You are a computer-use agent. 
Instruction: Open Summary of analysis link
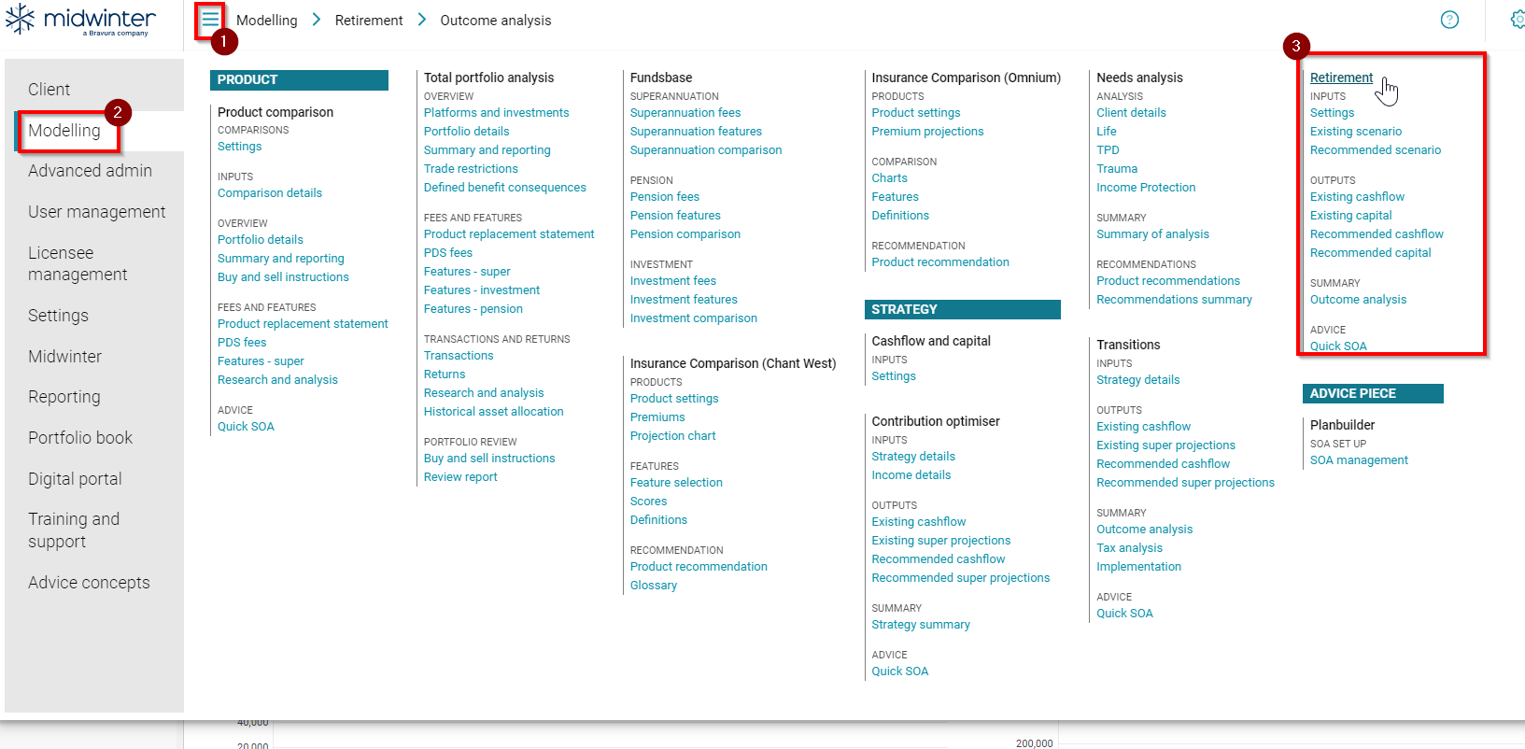coord(1152,234)
